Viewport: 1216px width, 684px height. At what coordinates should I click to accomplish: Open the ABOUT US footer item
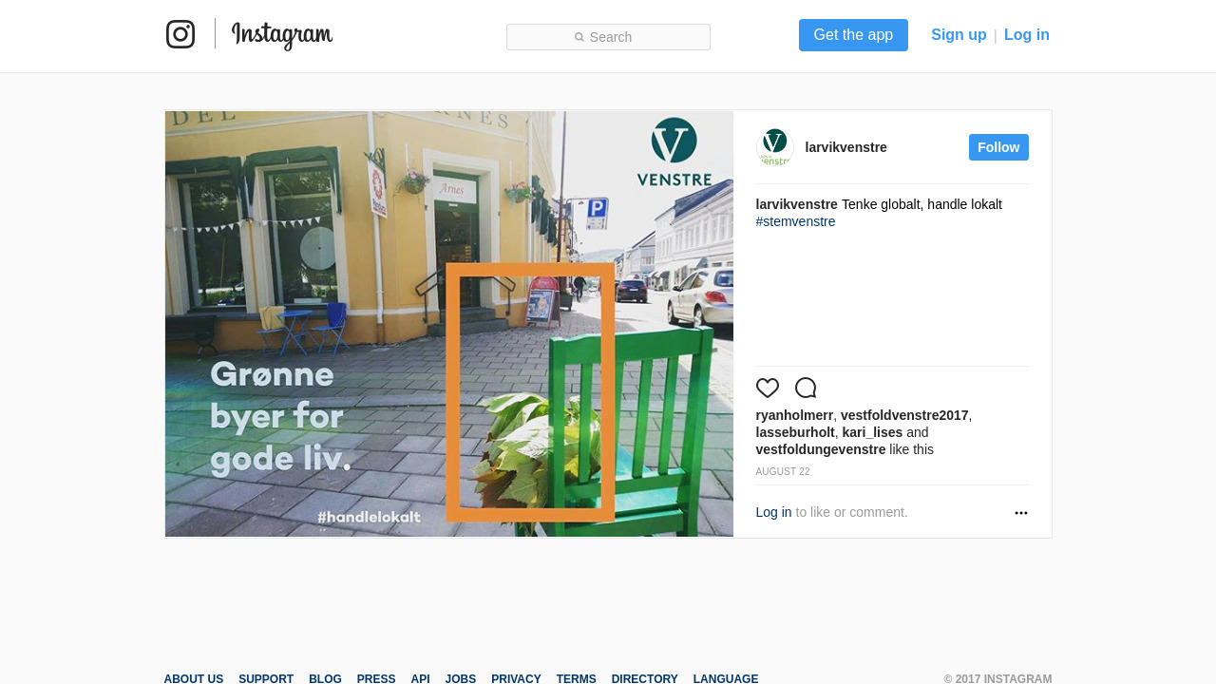(194, 678)
